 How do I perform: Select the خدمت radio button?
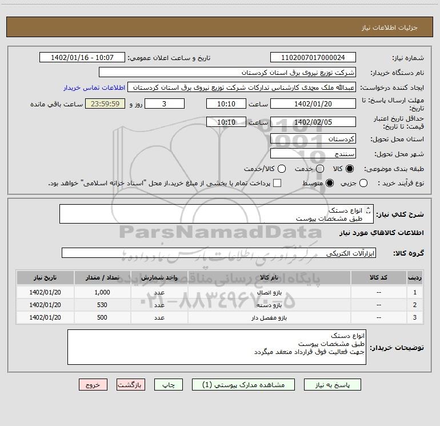coord(320,169)
